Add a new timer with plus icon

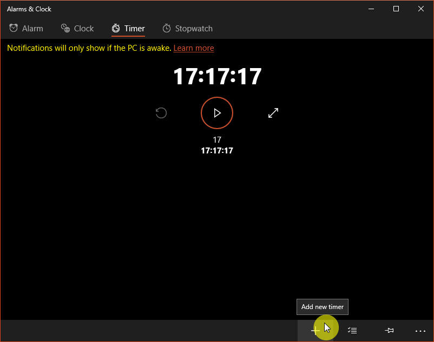click(315, 331)
